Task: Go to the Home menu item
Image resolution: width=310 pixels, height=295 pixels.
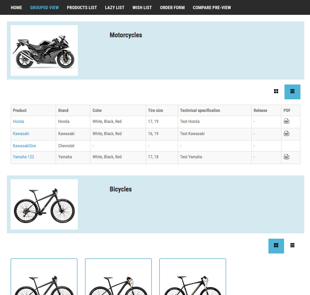Action: coord(16,8)
